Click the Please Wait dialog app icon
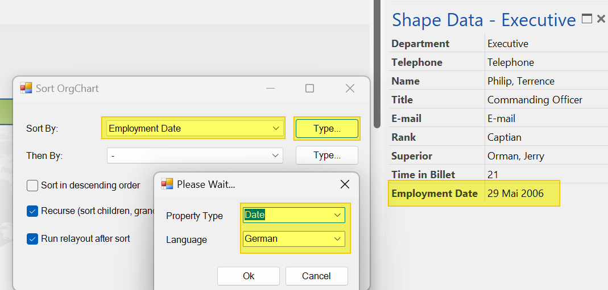 167,184
